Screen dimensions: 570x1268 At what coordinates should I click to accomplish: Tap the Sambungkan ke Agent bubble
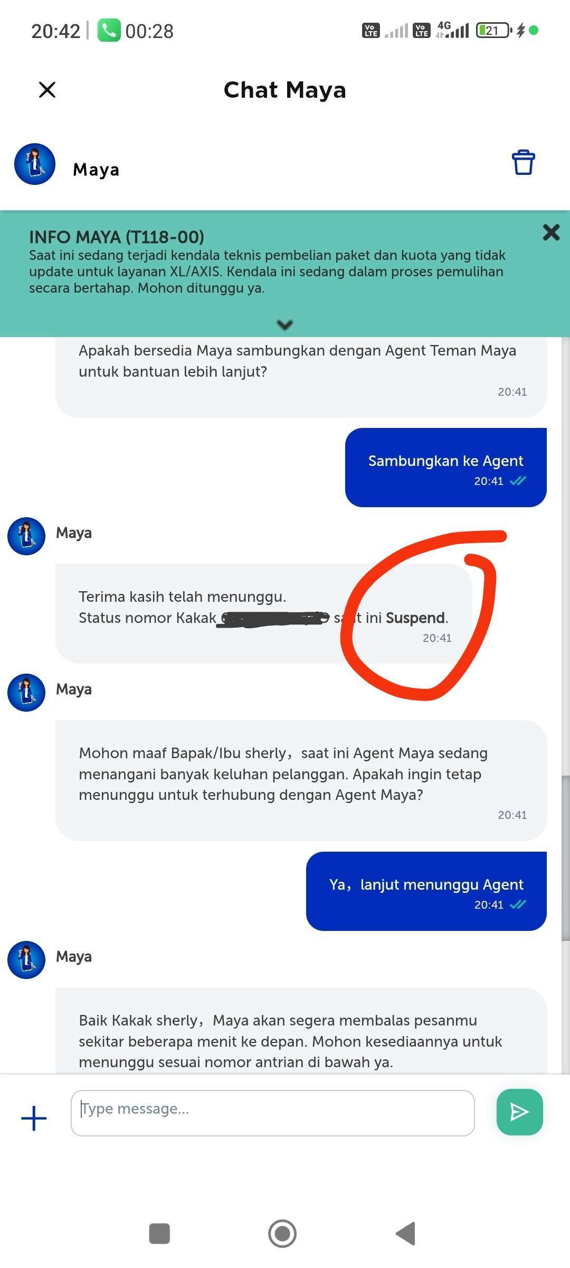445,468
